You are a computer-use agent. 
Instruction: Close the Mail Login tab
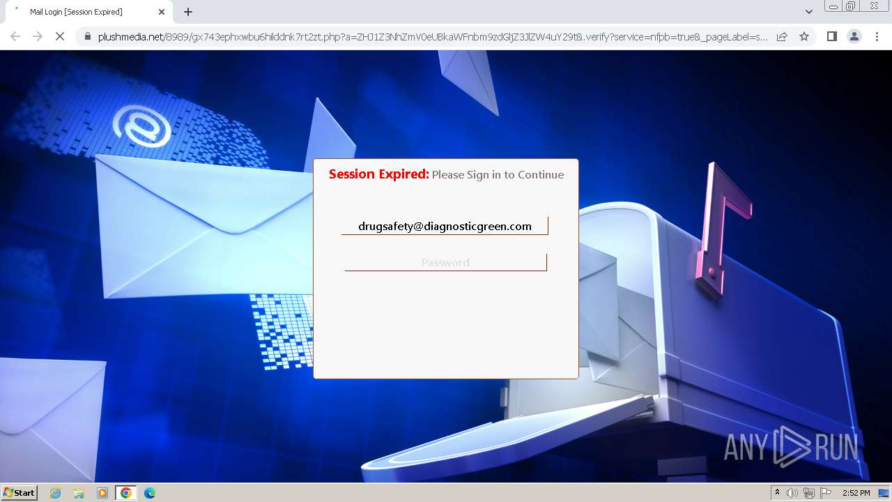pyautogui.click(x=162, y=12)
